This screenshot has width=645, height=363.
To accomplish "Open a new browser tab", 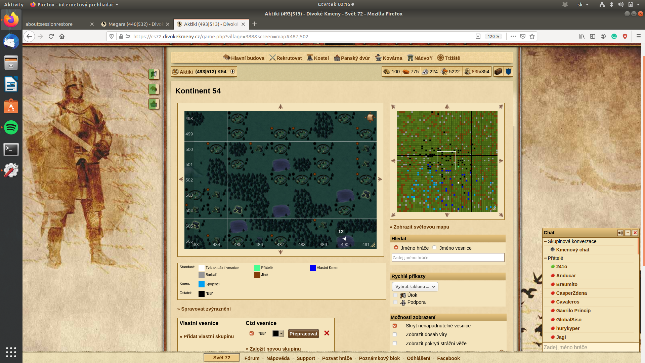I will tap(255, 24).
